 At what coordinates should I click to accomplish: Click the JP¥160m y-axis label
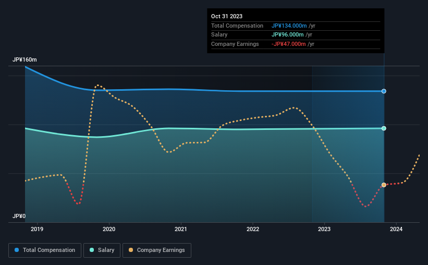[x=25, y=59]
